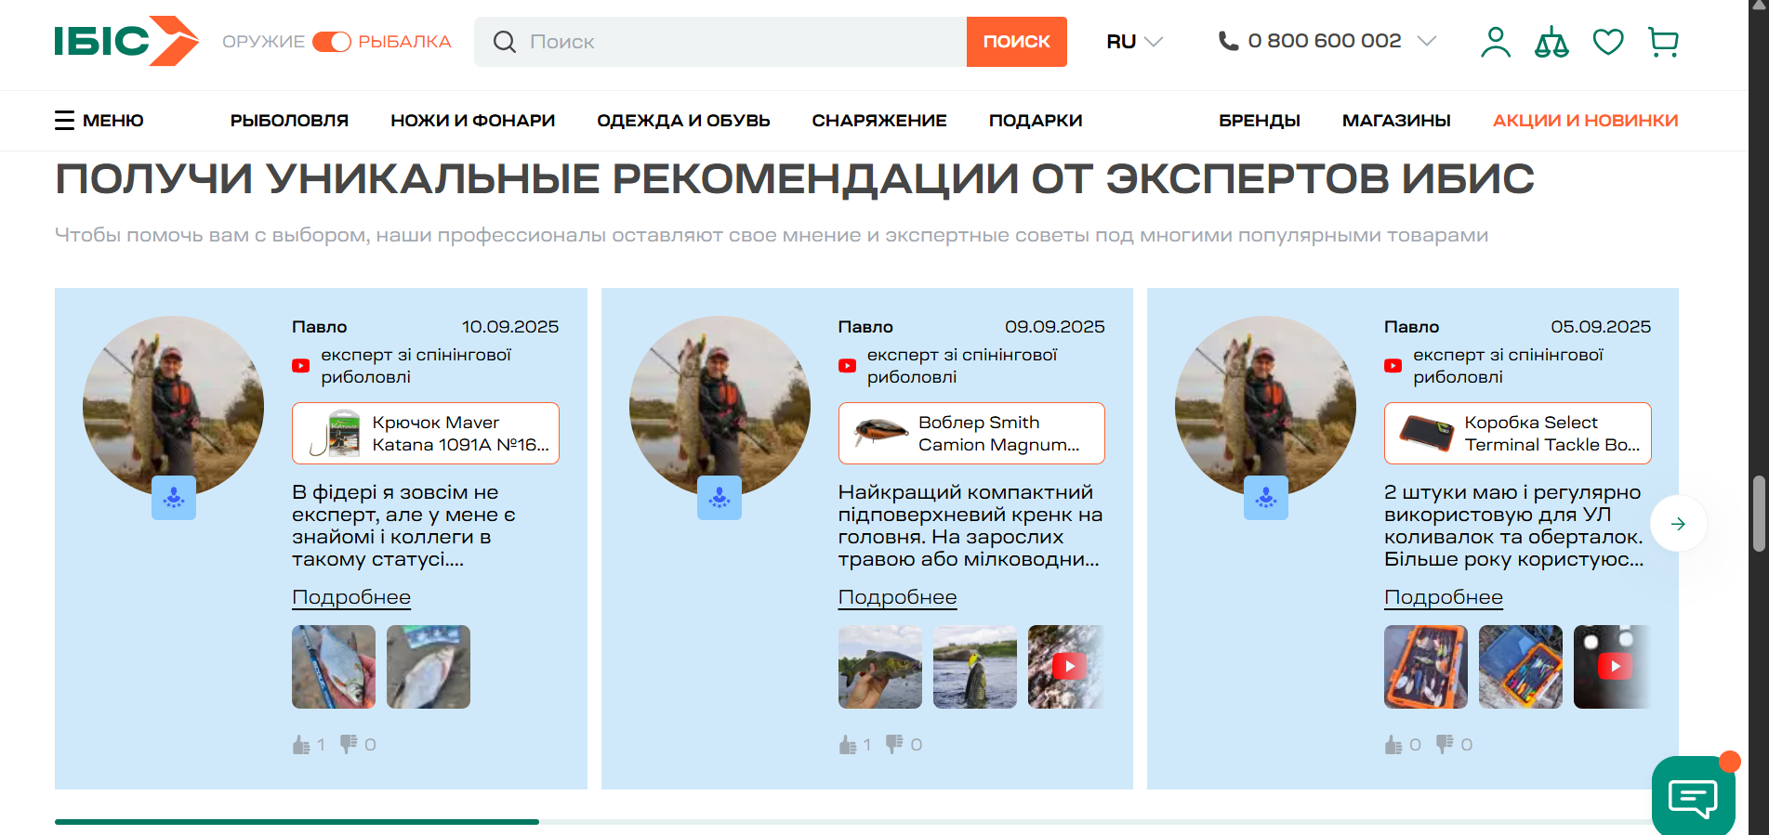Click thumbs up on the 10.09.2025 review
This screenshot has width=1769, height=835.
[x=301, y=745]
